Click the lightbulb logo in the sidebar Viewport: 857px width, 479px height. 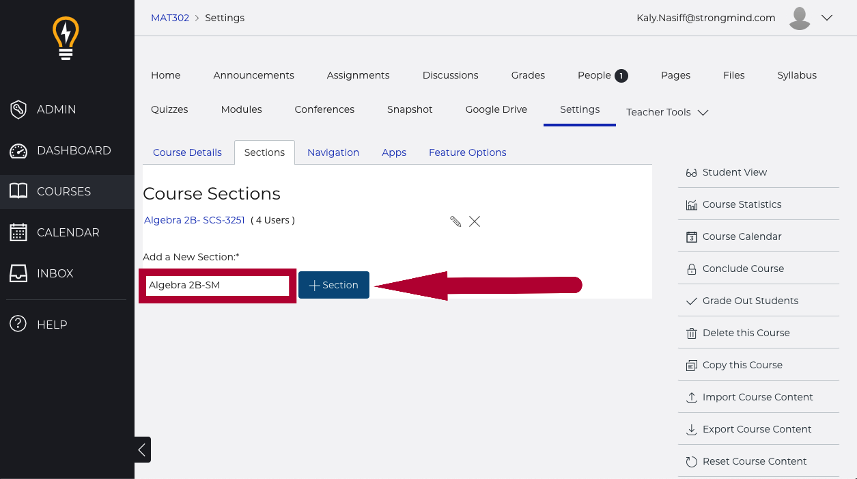pos(66,38)
